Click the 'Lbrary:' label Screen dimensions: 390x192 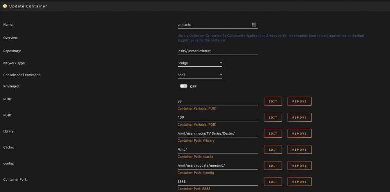pyautogui.click(x=9, y=131)
